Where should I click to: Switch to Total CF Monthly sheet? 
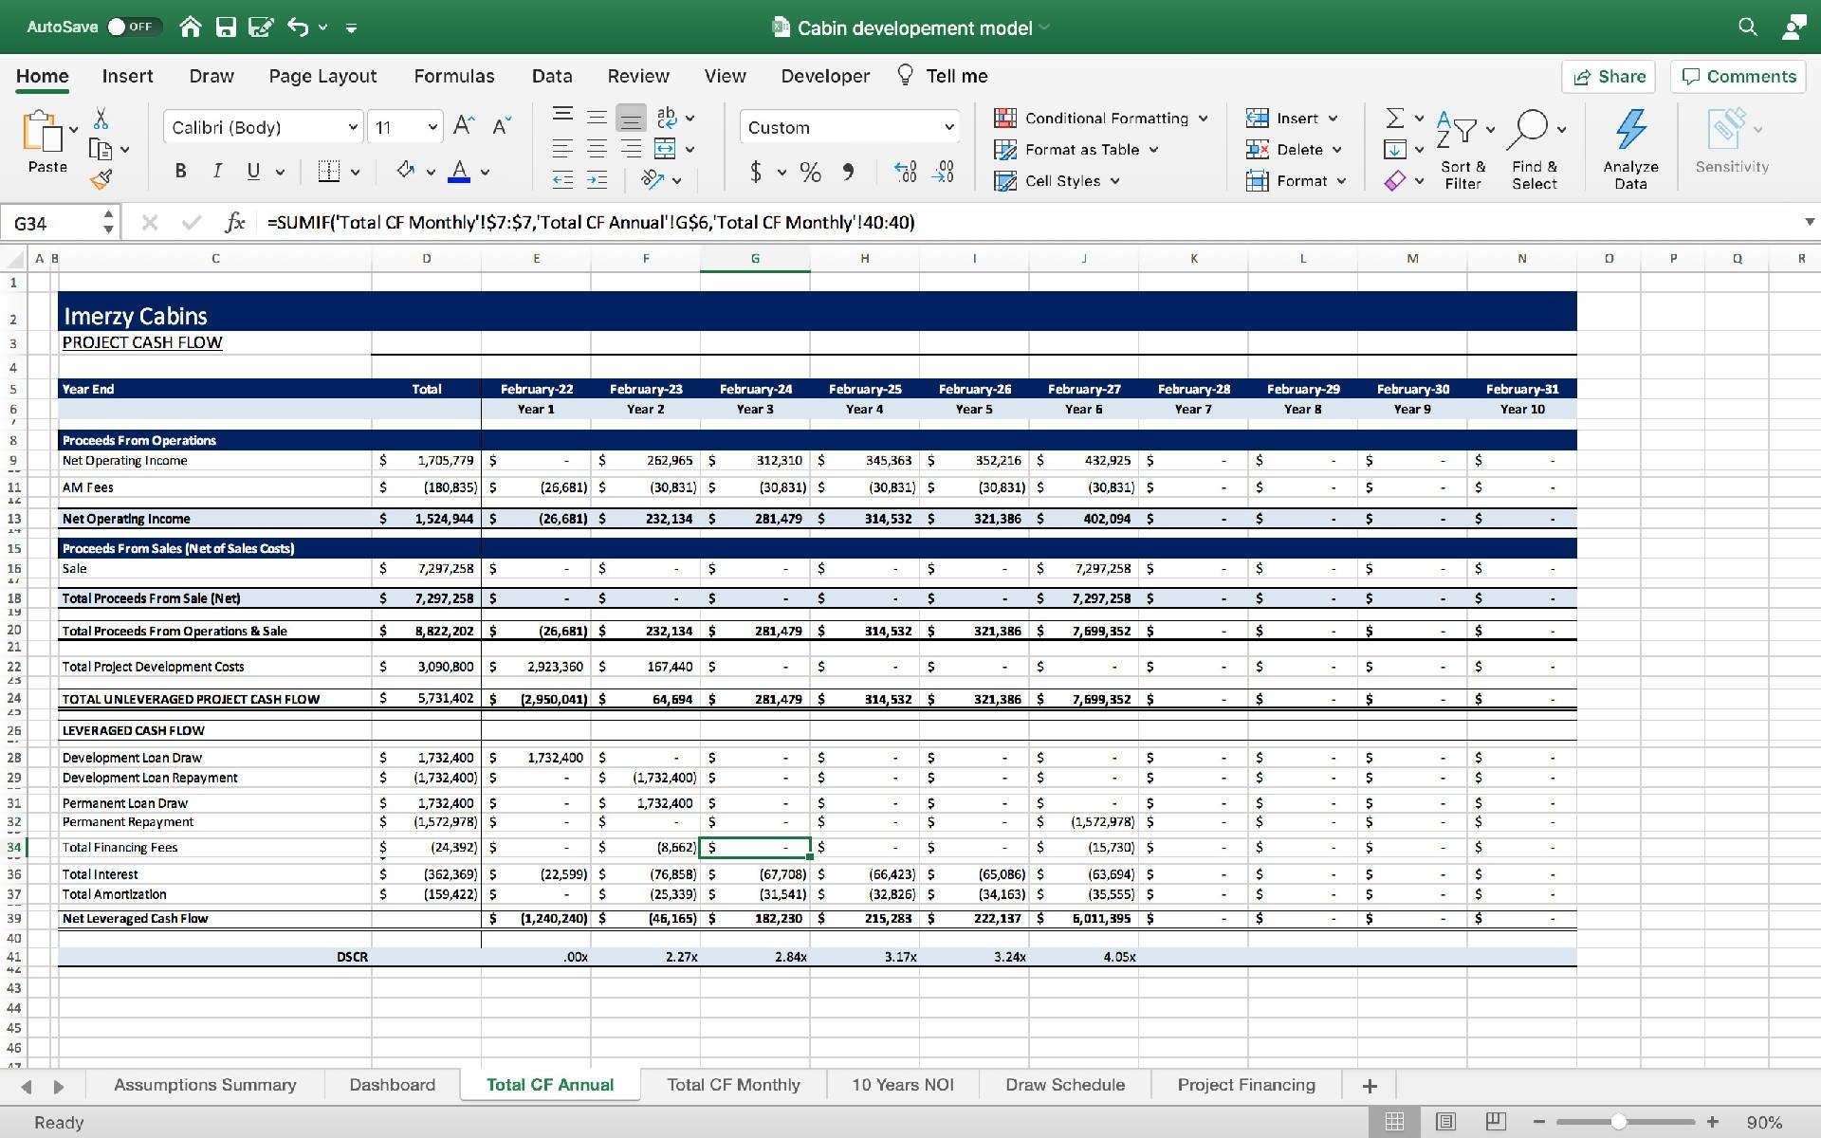733,1085
